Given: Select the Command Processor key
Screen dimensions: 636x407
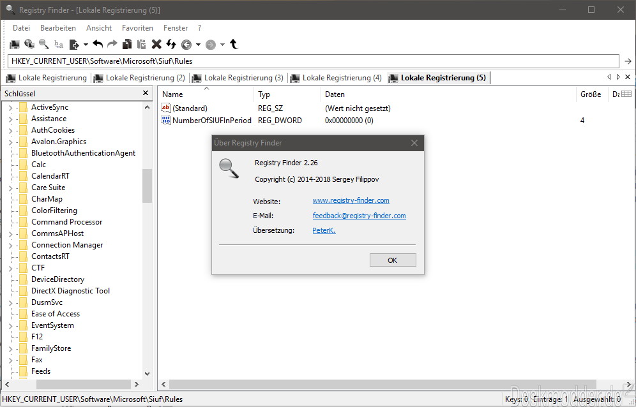Looking at the screenshot, I should tap(67, 222).
